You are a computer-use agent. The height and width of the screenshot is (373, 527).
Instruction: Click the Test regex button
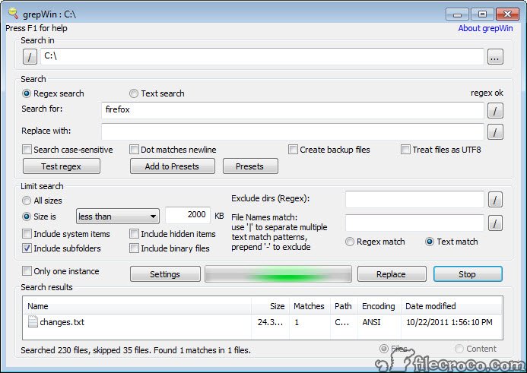point(62,166)
